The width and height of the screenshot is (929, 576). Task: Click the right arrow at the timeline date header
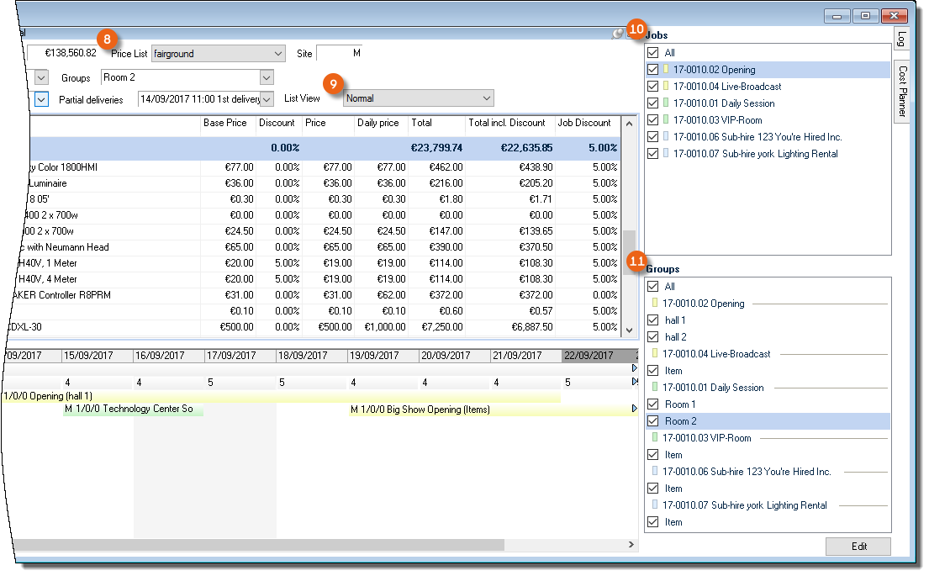click(x=634, y=368)
